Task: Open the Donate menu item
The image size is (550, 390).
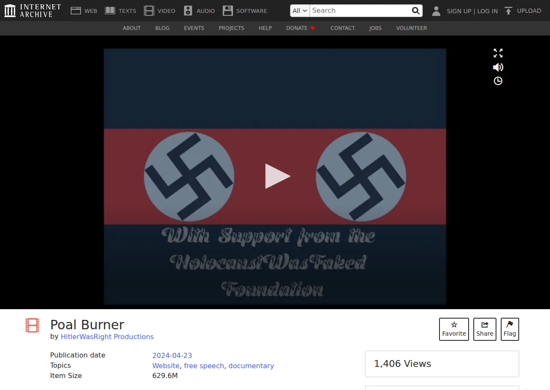Action: 297,28
